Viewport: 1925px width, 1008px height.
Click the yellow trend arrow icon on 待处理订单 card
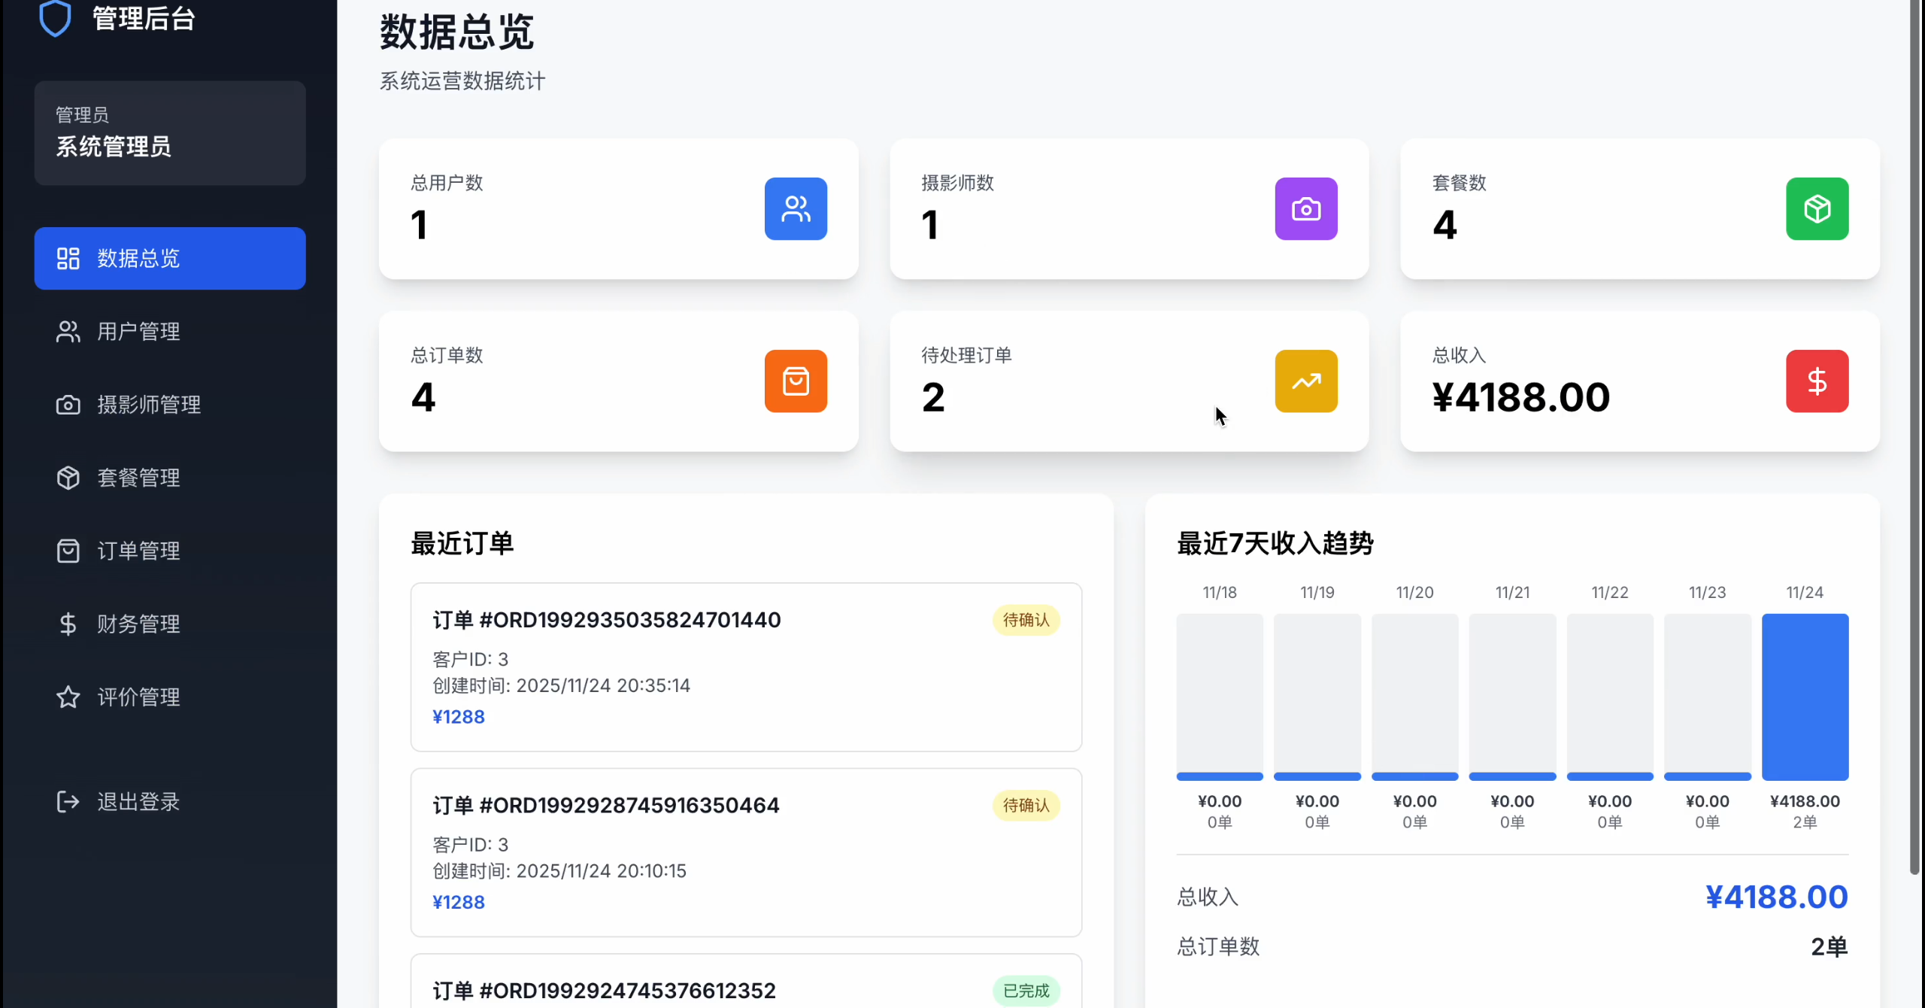click(1305, 381)
